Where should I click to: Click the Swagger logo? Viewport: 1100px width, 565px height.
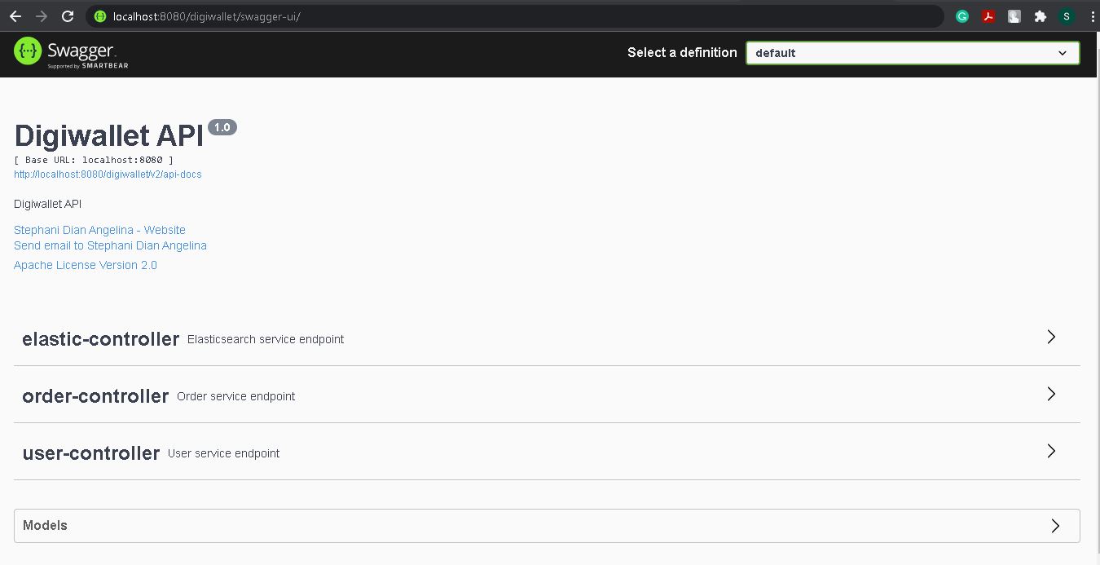[x=71, y=53]
